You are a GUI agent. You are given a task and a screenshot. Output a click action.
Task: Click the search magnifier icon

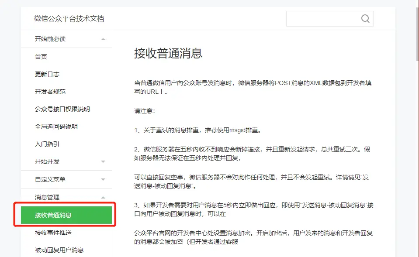pyautogui.click(x=365, y=19)
